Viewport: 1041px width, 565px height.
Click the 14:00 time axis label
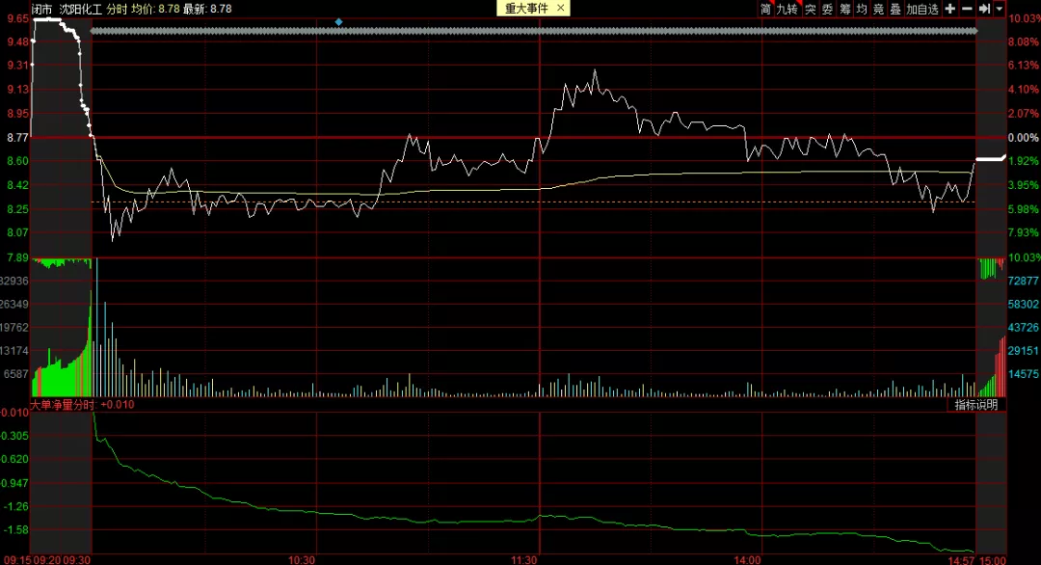(747, 559)
